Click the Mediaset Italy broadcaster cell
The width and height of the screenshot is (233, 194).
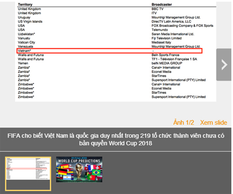[x=161, y=43]
